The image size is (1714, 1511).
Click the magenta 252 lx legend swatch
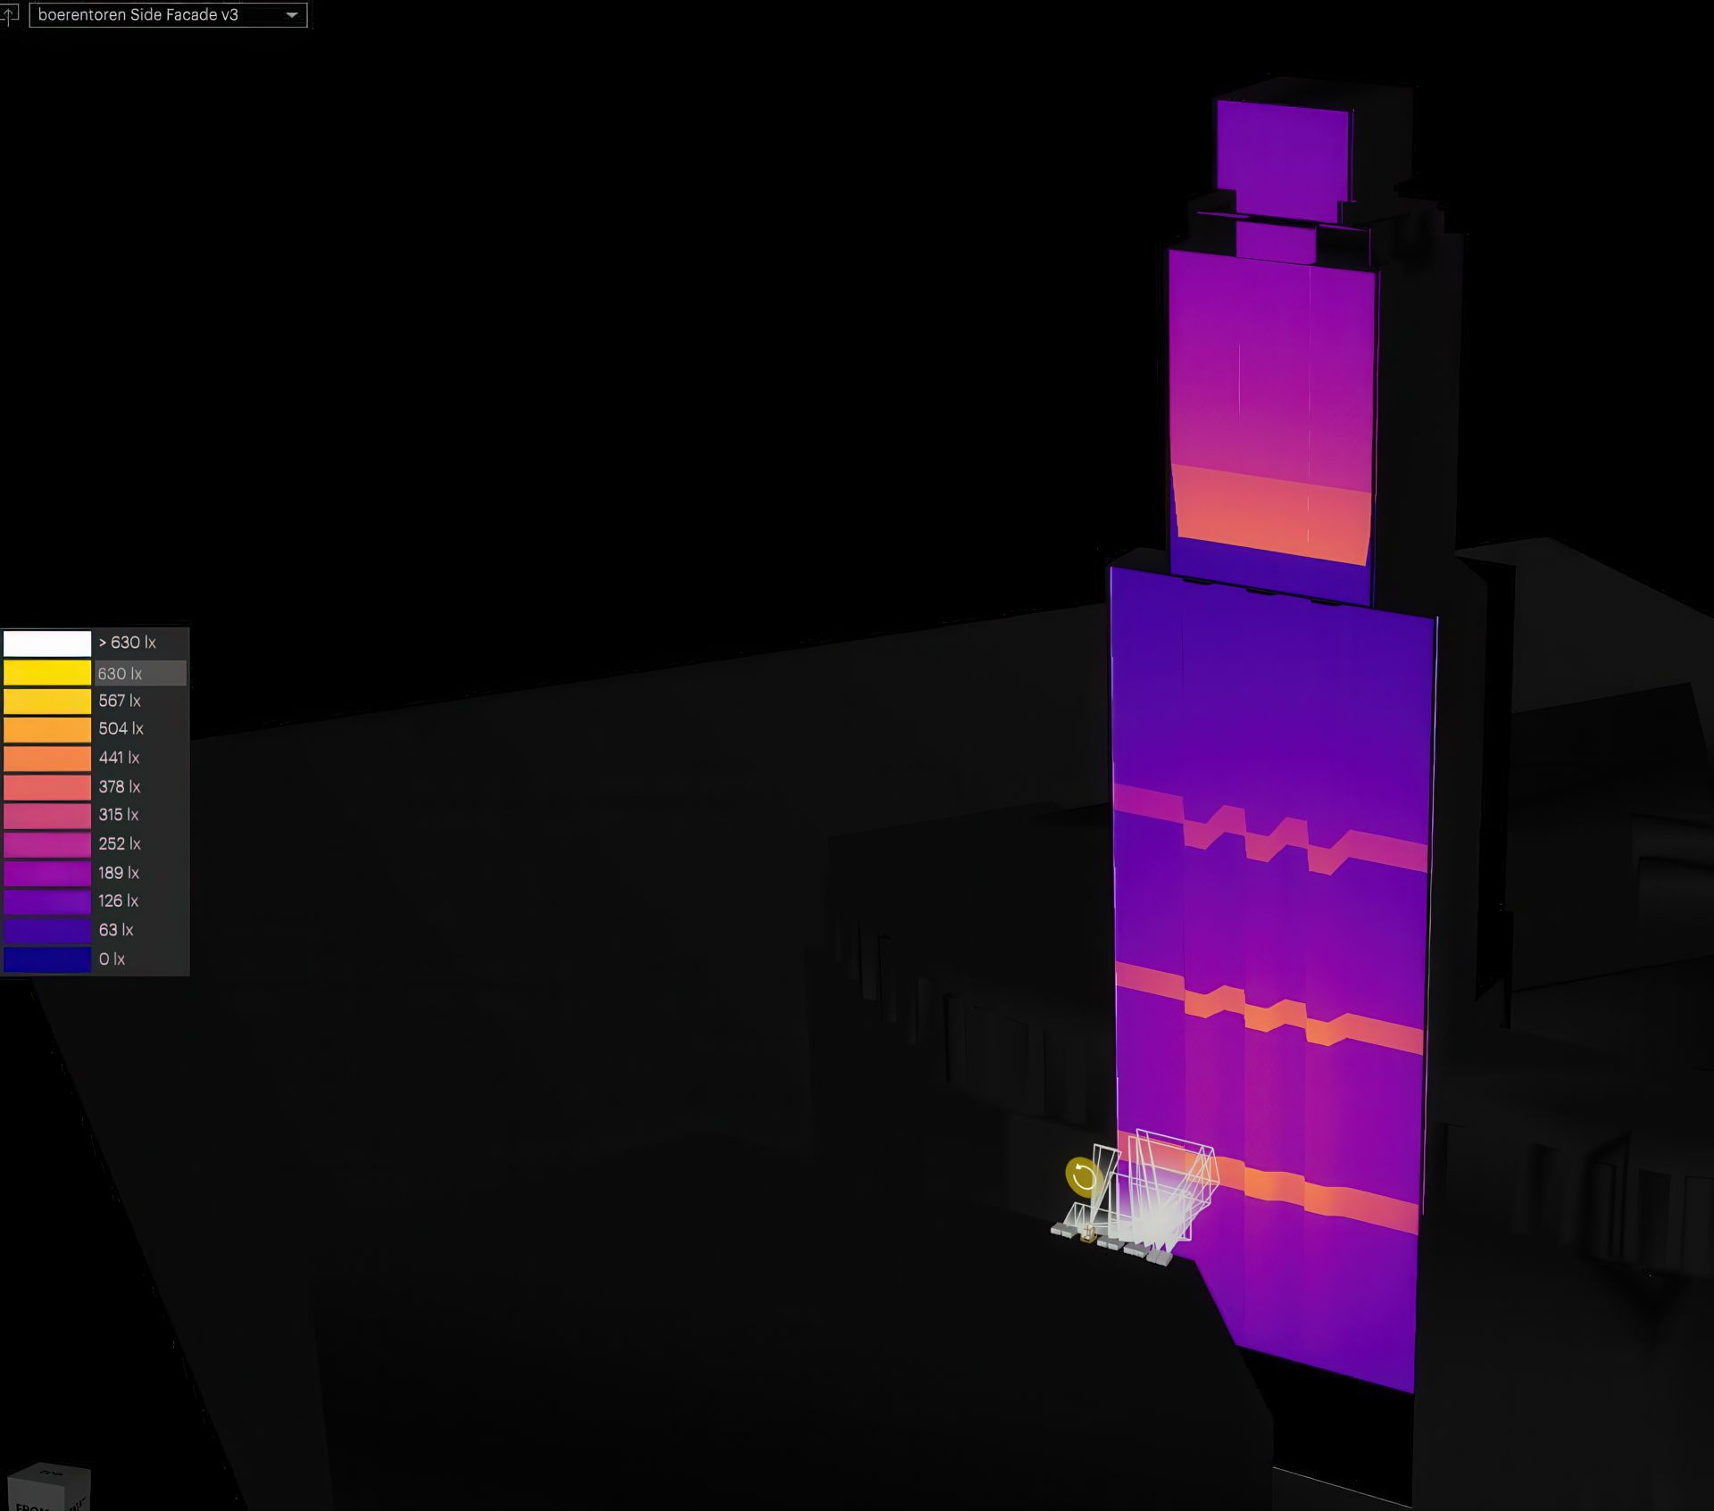pyautogui.click(x=47, y=844)
